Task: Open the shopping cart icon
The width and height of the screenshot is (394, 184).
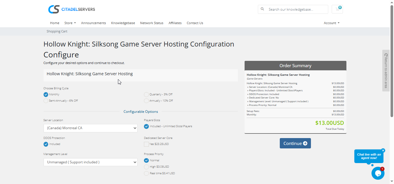Action: [337, 9]
